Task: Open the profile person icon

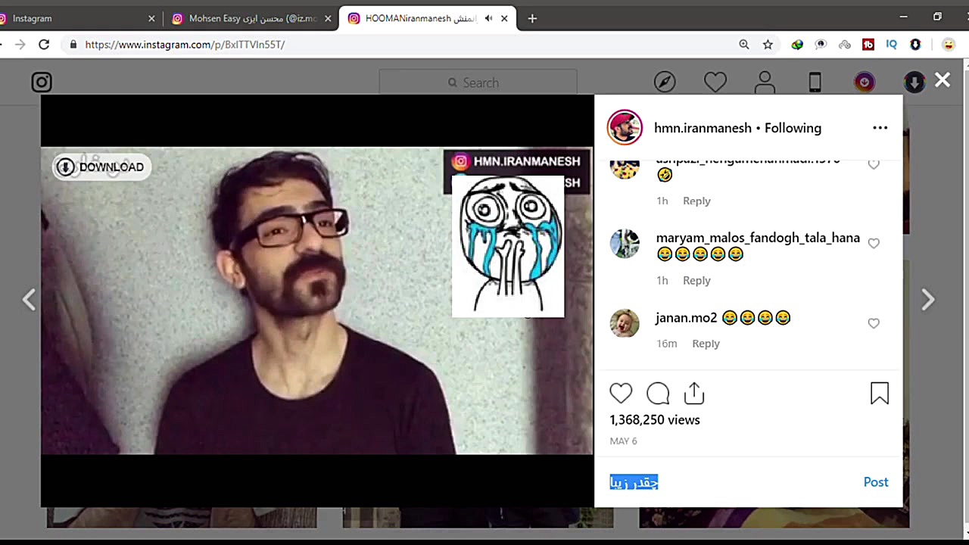Action: click(765, 82)
